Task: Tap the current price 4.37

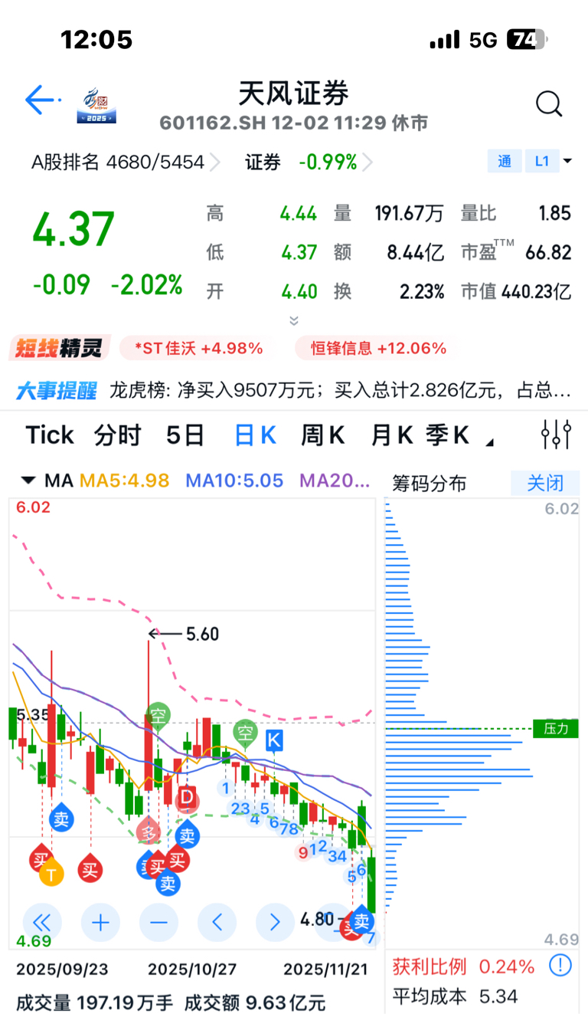Action: click(73, 229)
